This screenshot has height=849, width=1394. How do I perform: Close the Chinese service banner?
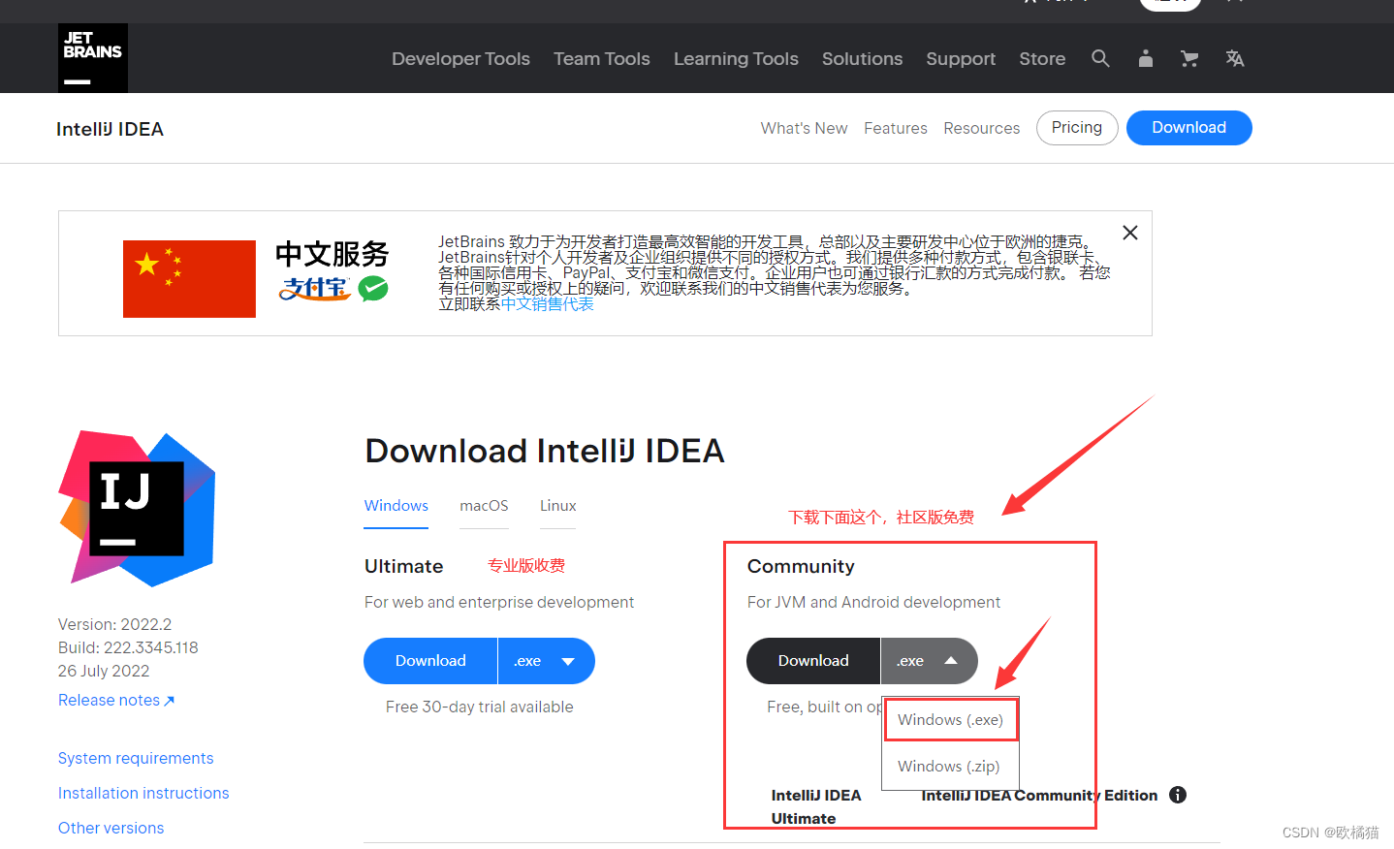point(1129,233)
